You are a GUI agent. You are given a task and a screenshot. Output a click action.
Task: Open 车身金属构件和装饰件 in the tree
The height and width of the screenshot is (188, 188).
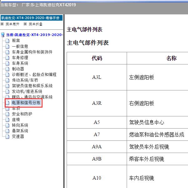tap(32, 52)
